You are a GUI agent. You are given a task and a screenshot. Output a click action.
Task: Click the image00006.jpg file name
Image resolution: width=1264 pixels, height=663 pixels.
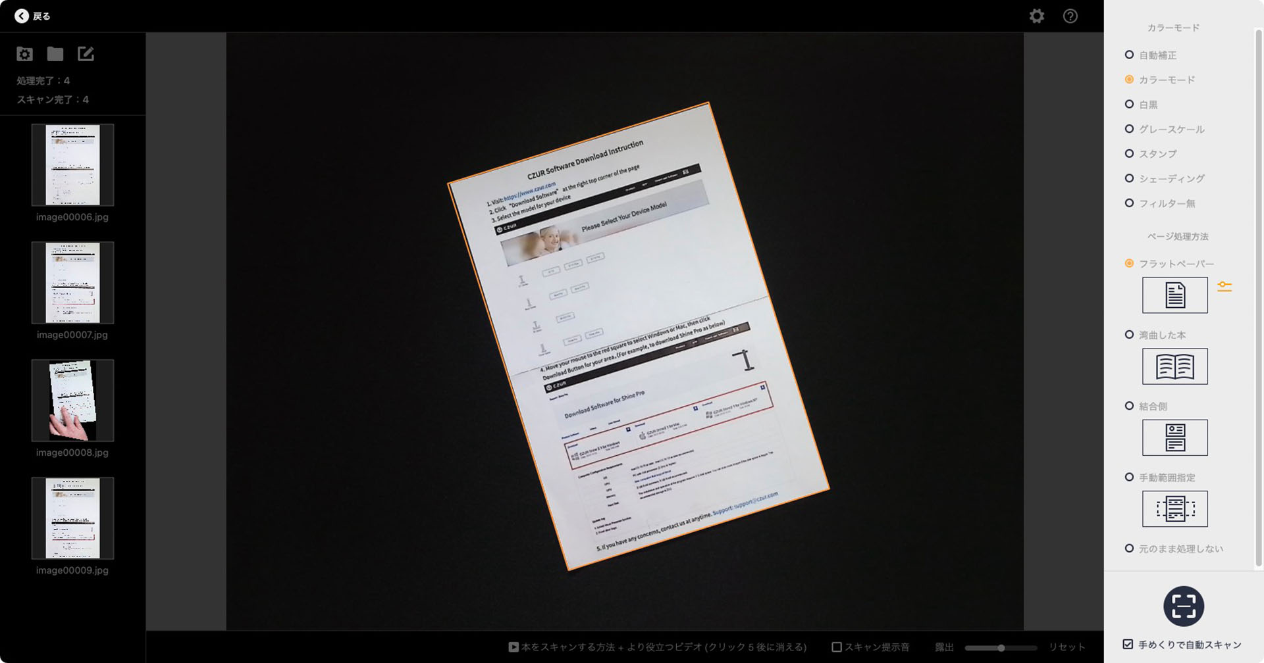pyautogui.click(x=72, y=217)
